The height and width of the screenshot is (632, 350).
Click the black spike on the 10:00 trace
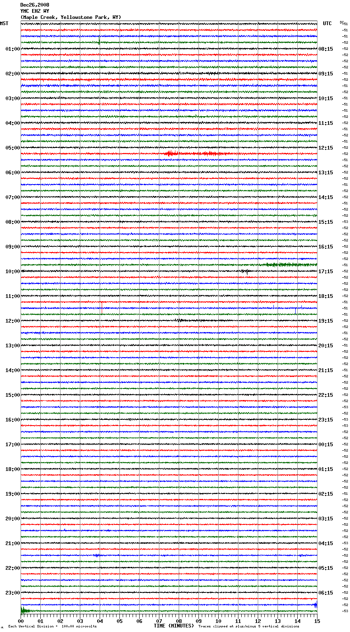[x=245, y=271]
